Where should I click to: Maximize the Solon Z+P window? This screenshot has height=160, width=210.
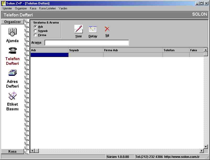pyautogui.click(x=201, y=3)
